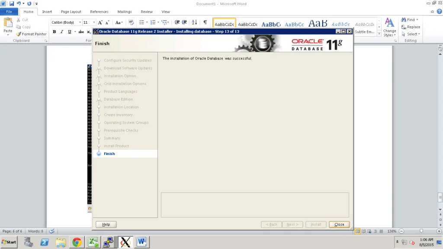Click the Word zoom slider handle
Screen dimensions: 443x249
click(x=421, y=231)
